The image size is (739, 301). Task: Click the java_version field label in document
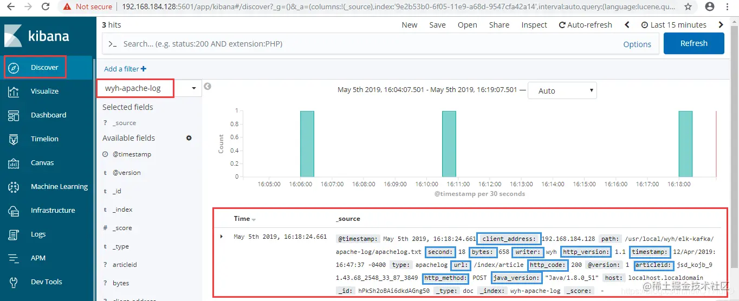tap(516, 278)
